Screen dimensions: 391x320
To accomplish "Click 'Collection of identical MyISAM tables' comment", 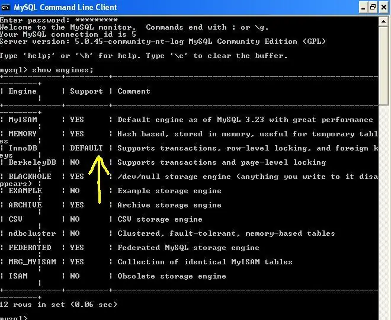I will pyautogui.click(x=205, y=262).
